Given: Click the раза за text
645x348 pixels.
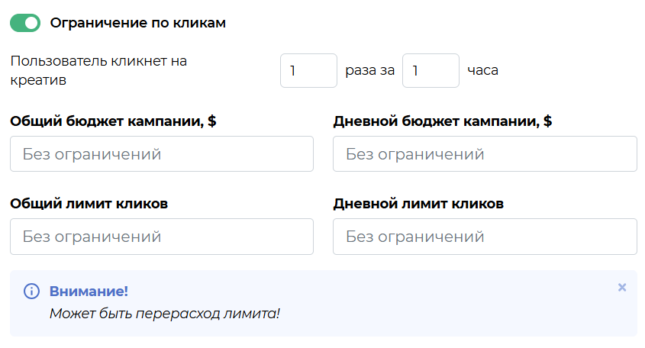Looking at the screenshot, I should pyautogui.click(x=369, y=70).
